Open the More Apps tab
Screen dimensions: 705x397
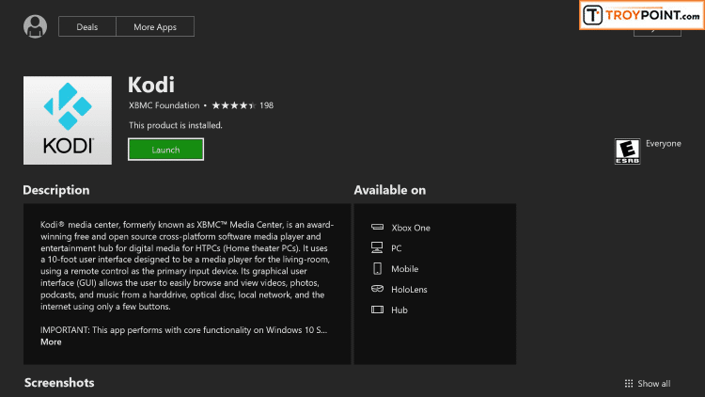[x=155, y=26]
